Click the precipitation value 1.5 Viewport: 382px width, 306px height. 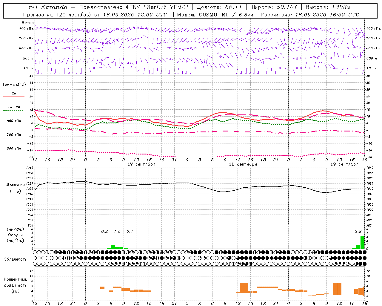pyautogui.click(x=117, y=231)
